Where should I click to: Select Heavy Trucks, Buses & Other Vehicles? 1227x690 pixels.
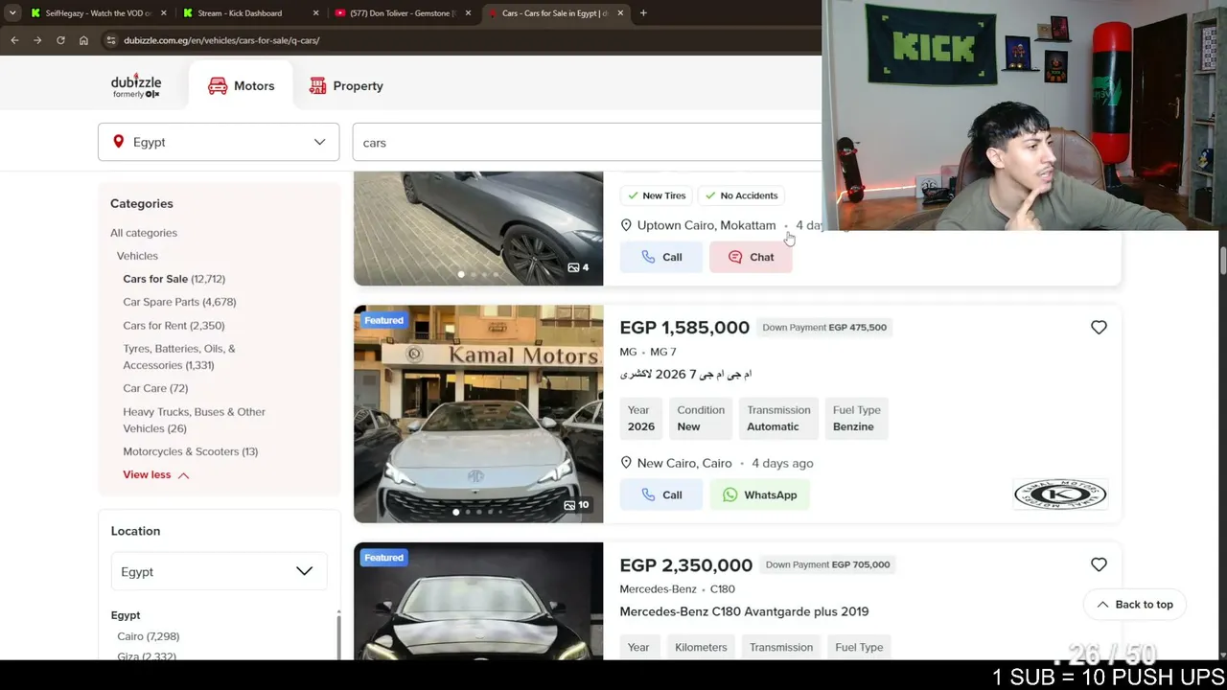(x=195, y=420)
